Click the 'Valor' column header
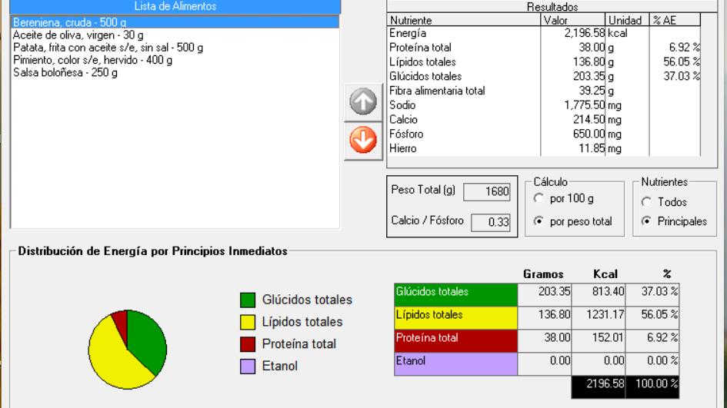727x408 pixels. point(573,21)
